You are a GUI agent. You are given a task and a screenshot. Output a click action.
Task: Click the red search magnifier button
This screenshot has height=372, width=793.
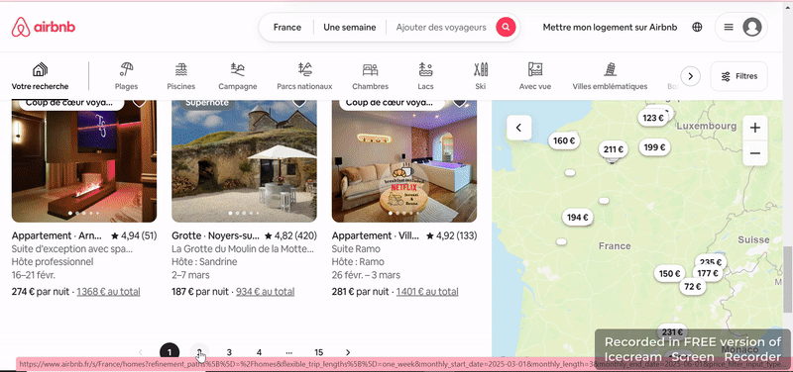pos(506,28)
